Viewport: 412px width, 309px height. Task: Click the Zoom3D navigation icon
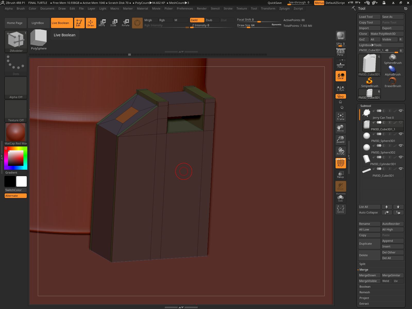340,140
